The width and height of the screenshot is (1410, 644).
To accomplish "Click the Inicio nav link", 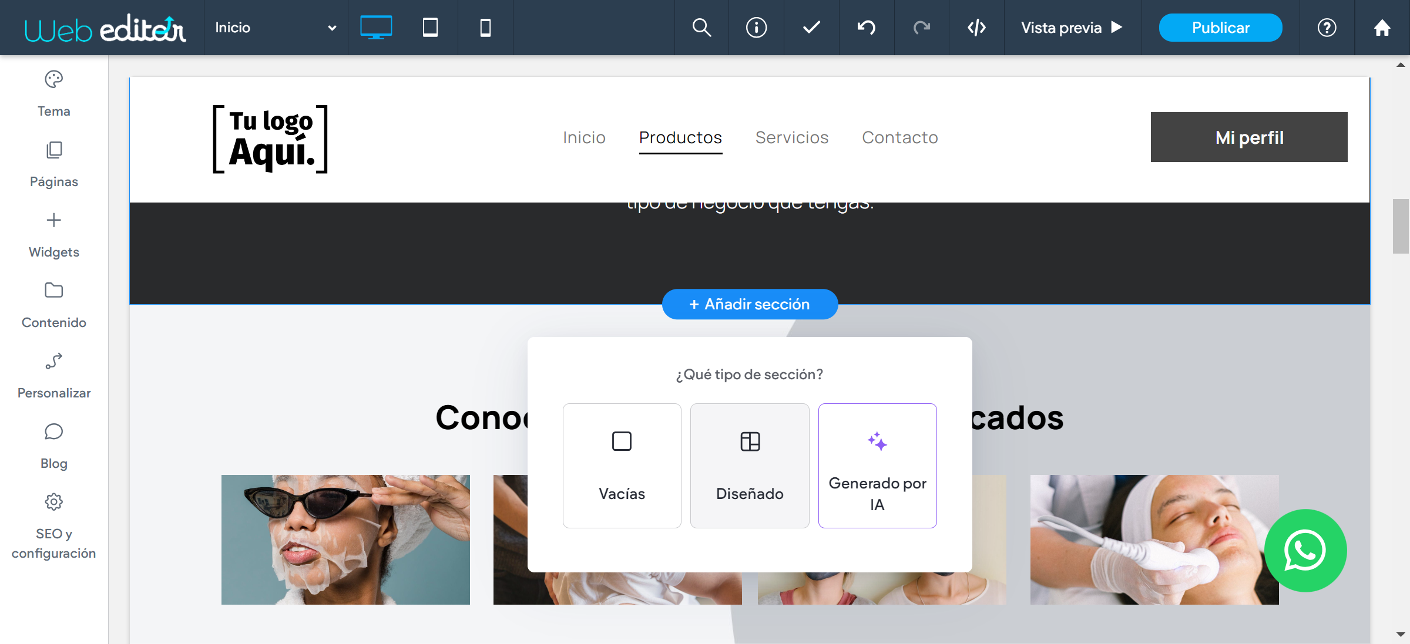I will (x=584, y=137).
